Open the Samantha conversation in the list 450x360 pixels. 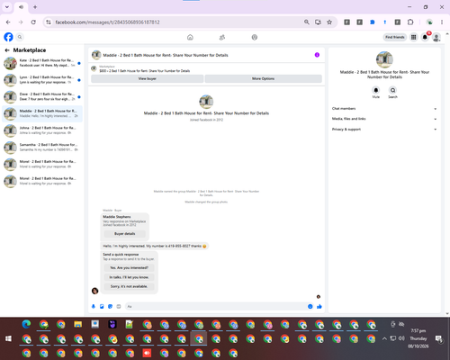(42, 148)
